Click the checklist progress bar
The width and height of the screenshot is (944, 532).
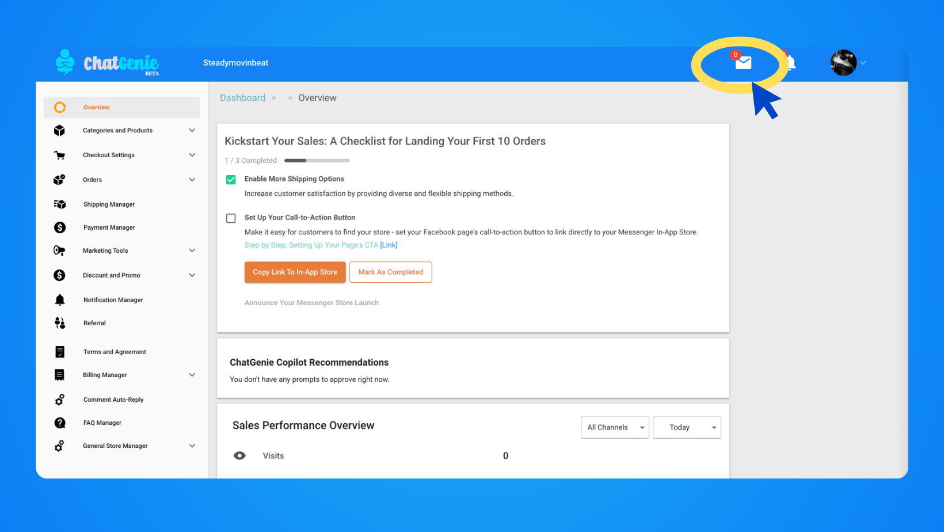(317, 161)
